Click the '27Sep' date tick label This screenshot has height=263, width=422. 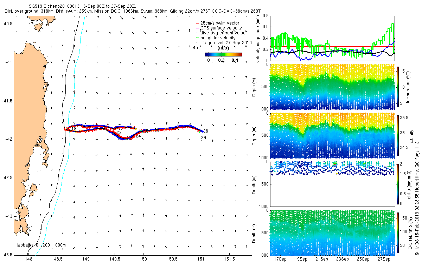tap(384, 259)
